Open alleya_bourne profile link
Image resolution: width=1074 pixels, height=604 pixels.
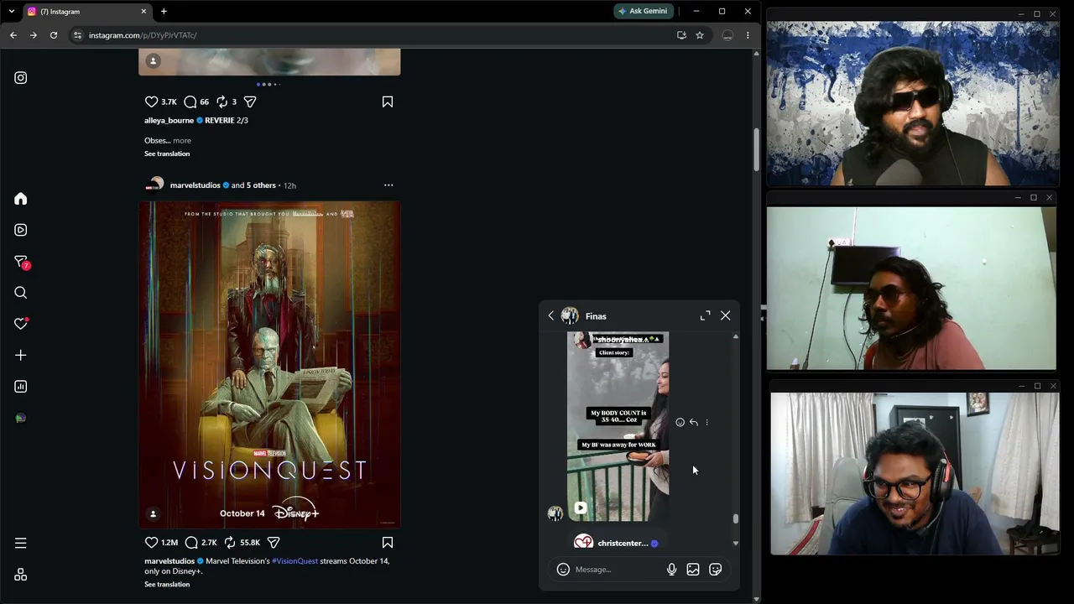(169, 120)
